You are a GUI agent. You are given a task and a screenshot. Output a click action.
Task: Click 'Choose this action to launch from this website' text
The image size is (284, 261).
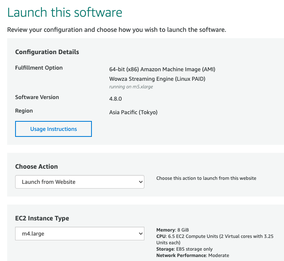click(x=206, y=178)
